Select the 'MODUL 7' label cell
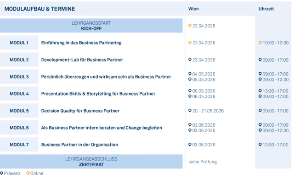 click(19, 145)
